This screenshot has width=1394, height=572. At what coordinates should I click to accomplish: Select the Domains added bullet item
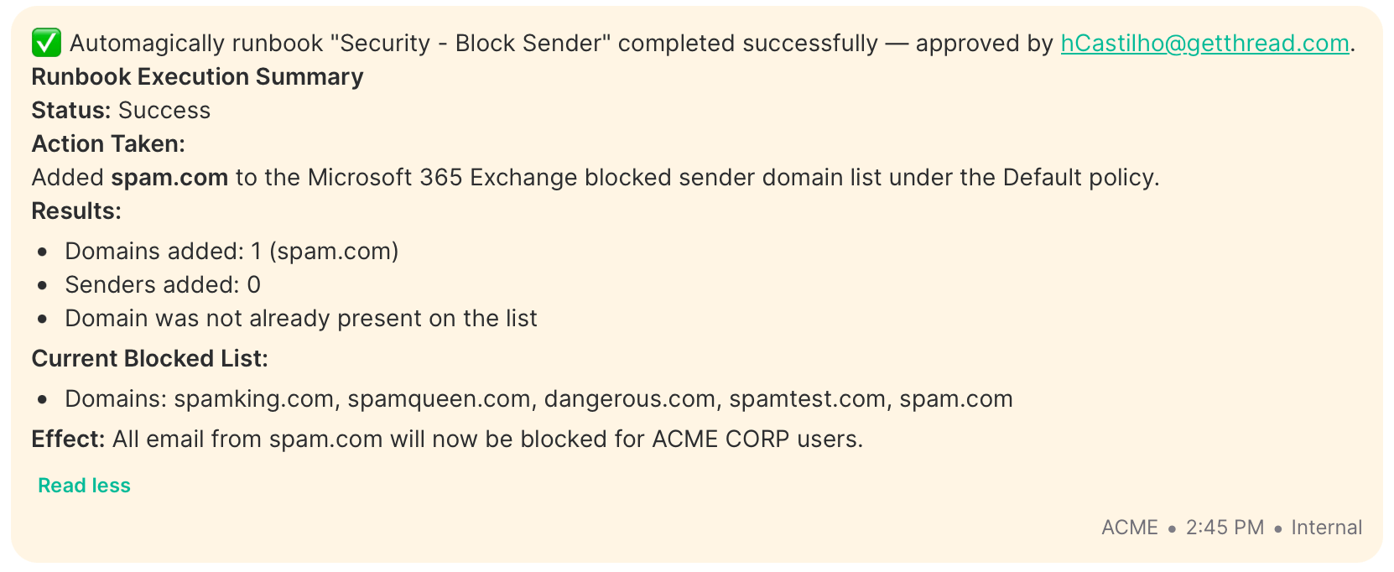(x=231, y=251)
